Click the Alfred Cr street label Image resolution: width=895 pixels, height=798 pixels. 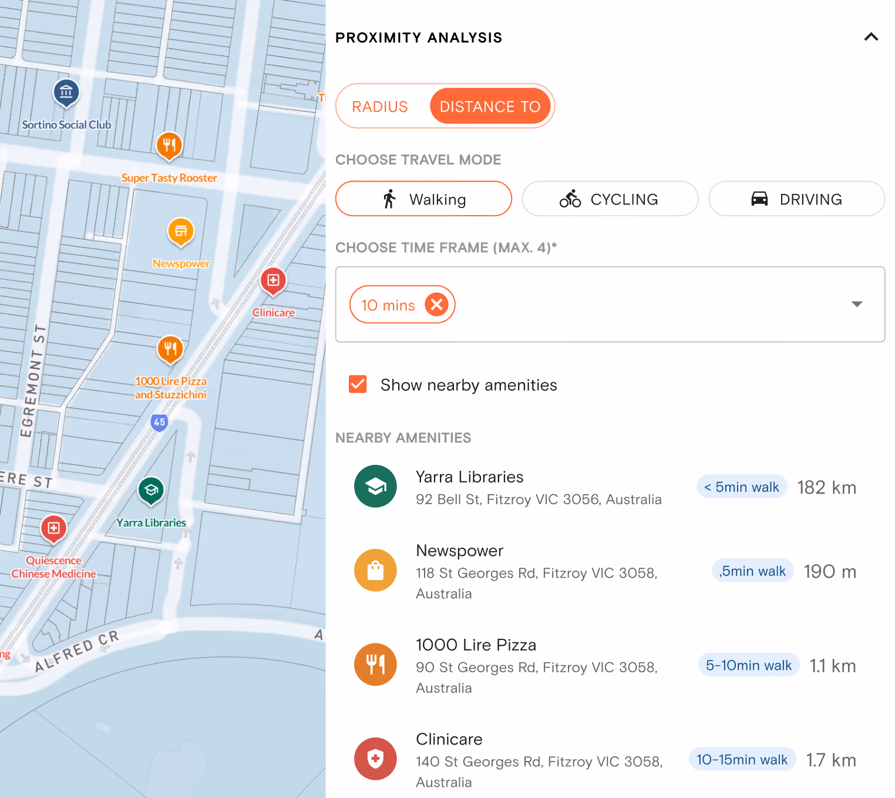coord(77,651)
